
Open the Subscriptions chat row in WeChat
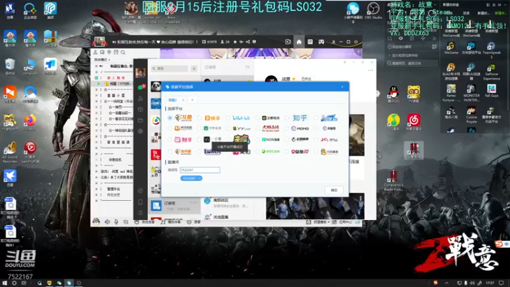pos(174,205)
